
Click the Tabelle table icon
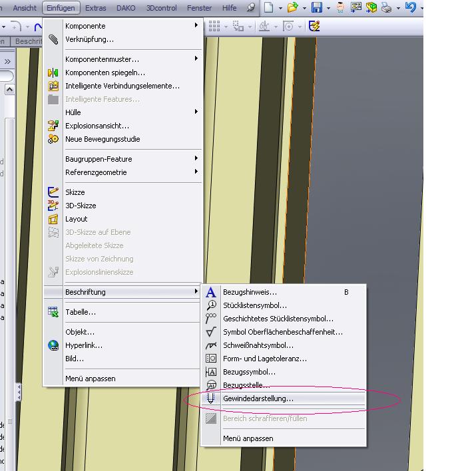click(53, 312)
